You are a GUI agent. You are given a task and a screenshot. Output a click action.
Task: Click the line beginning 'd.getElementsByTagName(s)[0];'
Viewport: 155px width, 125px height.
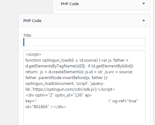(x=79, y=66)
